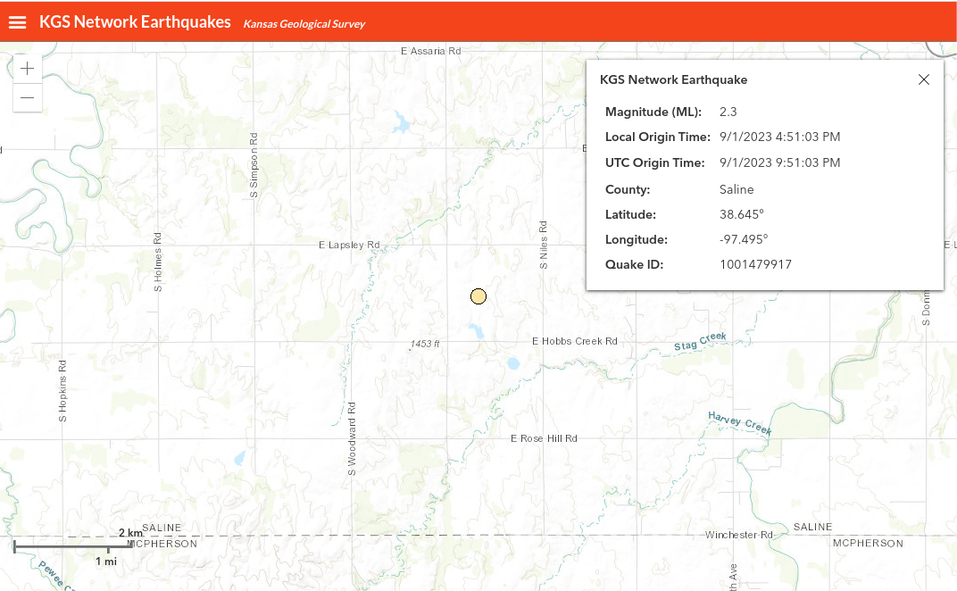Click the 1453 ft elevation marker
Viewport: 957px width, 591px height.
click(425, 344)
